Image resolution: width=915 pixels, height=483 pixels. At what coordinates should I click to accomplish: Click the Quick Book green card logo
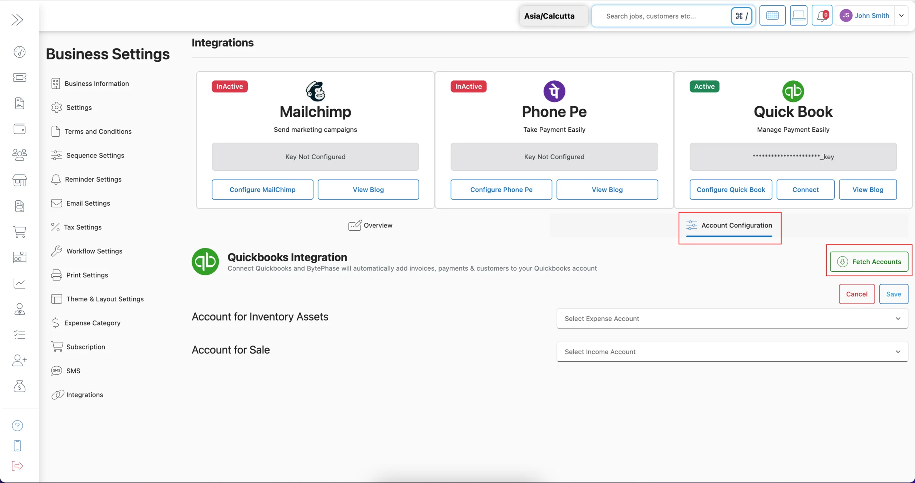[x=793, y=91]
